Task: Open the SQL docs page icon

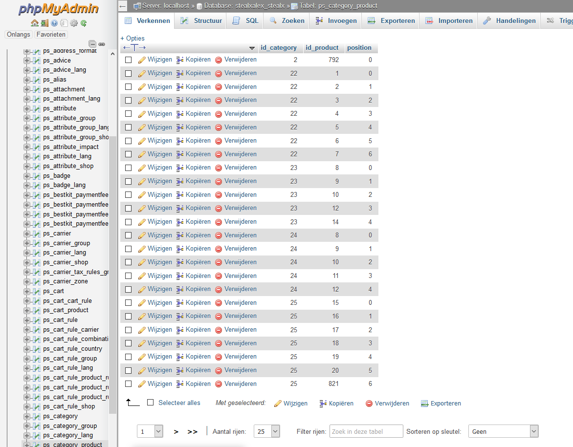Action: 64,23
